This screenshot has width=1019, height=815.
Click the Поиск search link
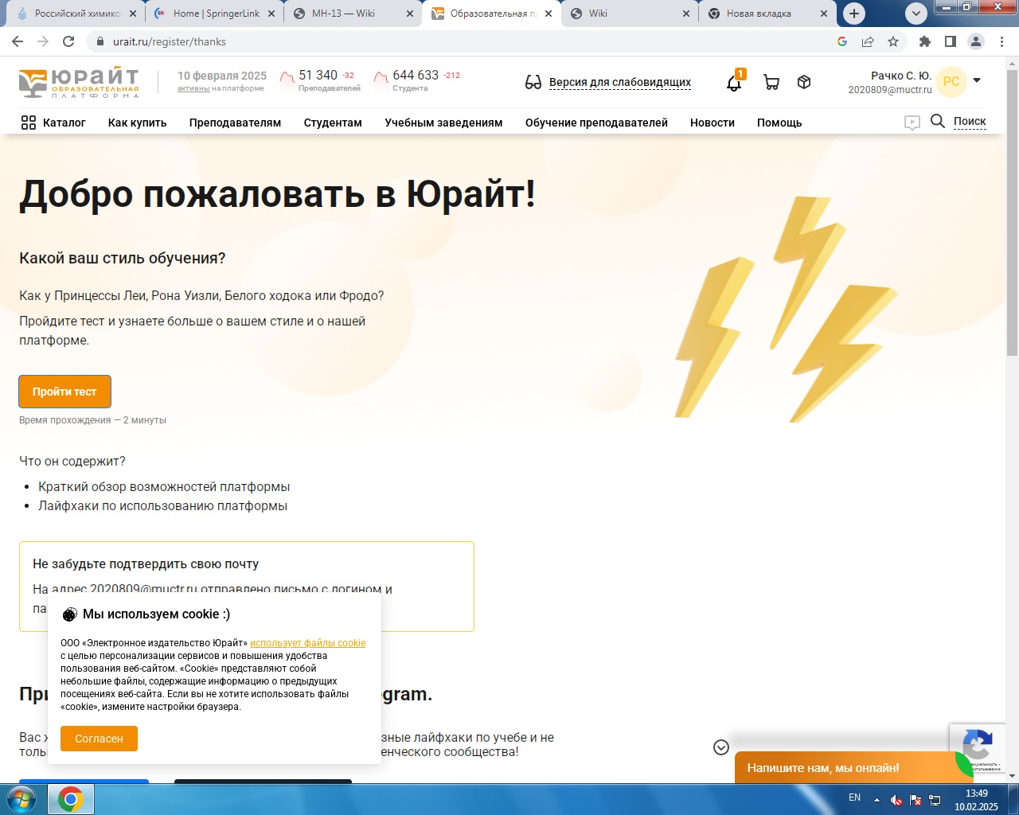tap(970, 121)
